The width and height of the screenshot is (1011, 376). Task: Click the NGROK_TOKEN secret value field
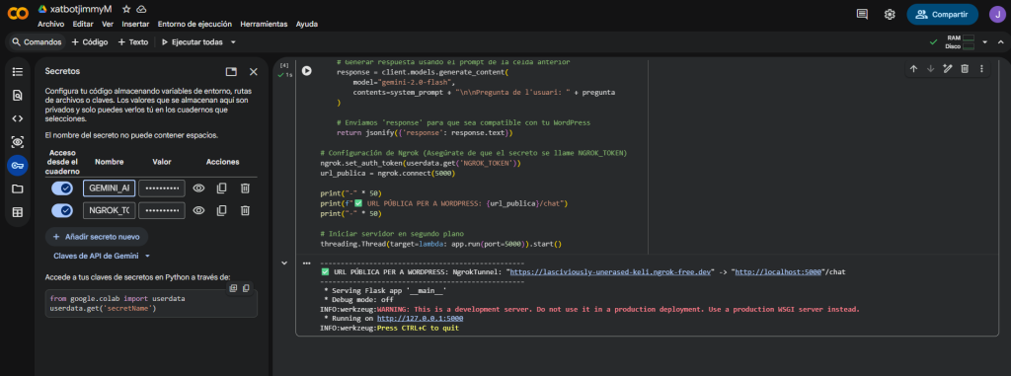coord(162,210)
